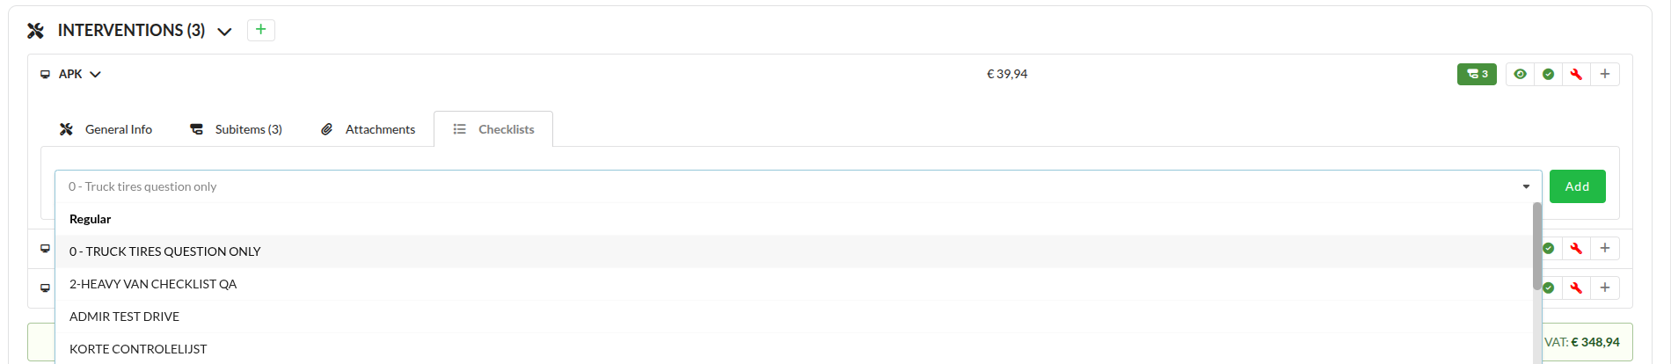The height and width of the screenshot is (364, 1671).
Task: Toggle the green checkmark status for APK
Action: (x=1548, y=74)
